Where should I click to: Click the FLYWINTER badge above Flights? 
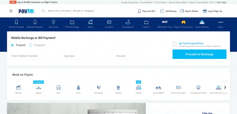pos(39,82)
